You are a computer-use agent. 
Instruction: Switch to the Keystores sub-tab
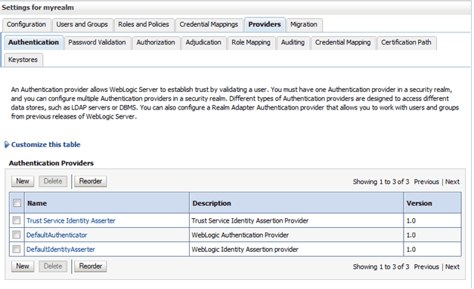(23, 60)
